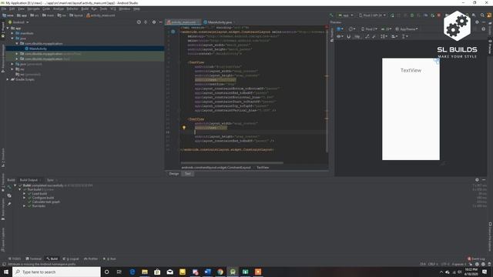
Task: Click the yellow lightbulb quick-fix icon
Action: pos(184,128)
